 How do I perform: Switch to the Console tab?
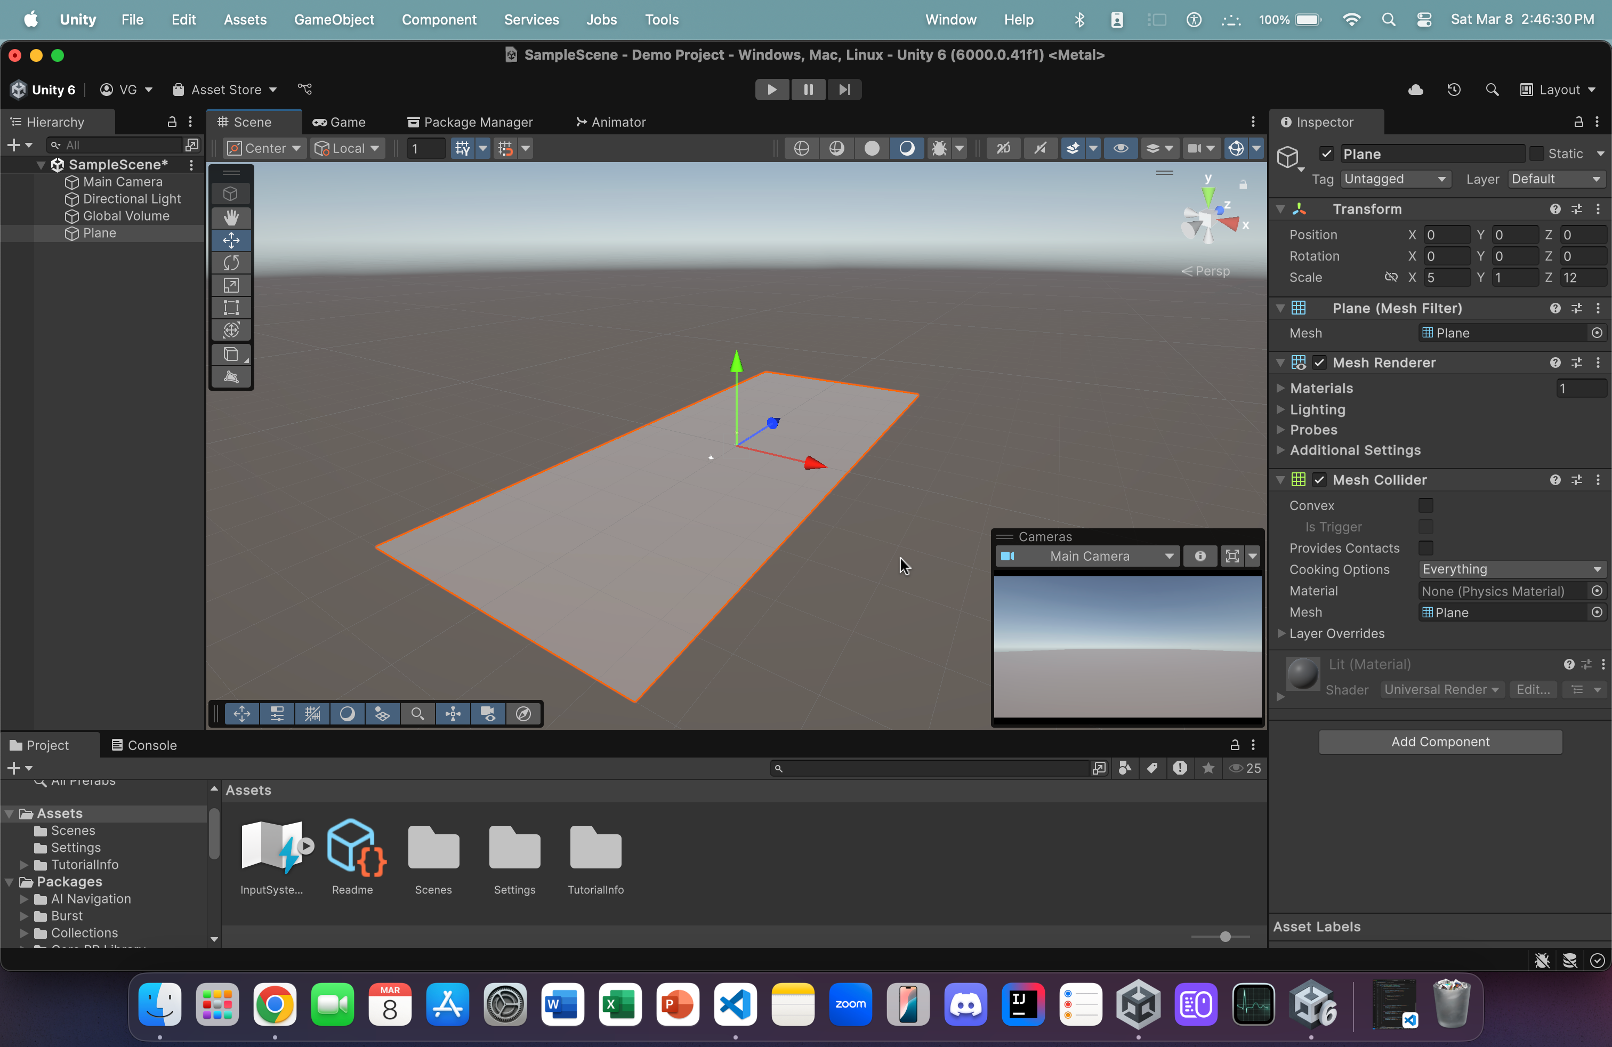pos(143,745)
